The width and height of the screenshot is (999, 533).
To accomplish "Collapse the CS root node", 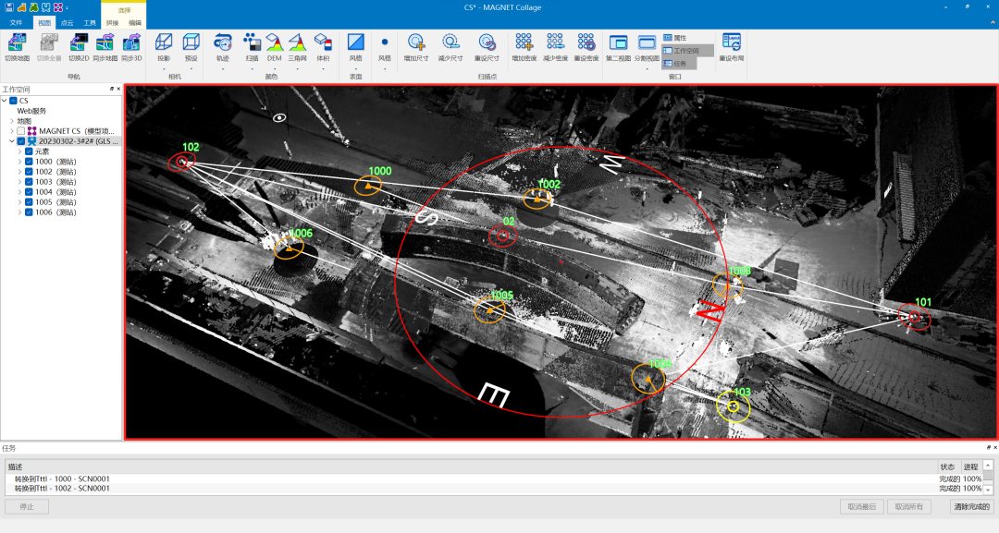I will click(5, 101).
